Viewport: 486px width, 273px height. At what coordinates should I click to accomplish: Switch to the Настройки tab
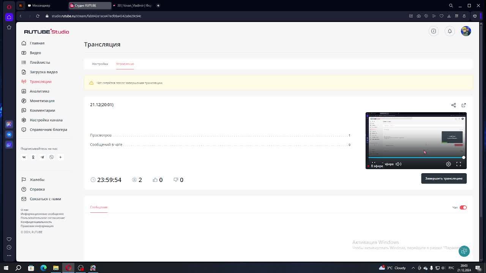click(100, 64)
